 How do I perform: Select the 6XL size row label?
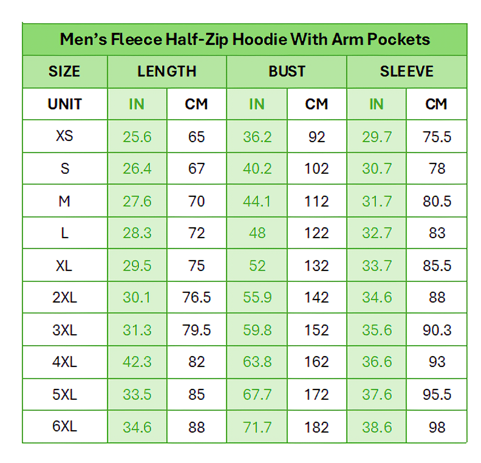[64, 427]
